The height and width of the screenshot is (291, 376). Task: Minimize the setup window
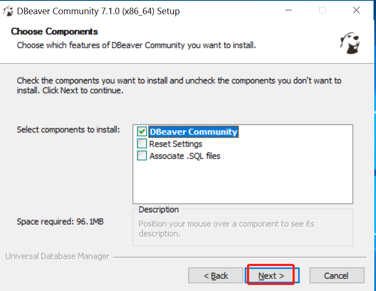tap(288, 10)
